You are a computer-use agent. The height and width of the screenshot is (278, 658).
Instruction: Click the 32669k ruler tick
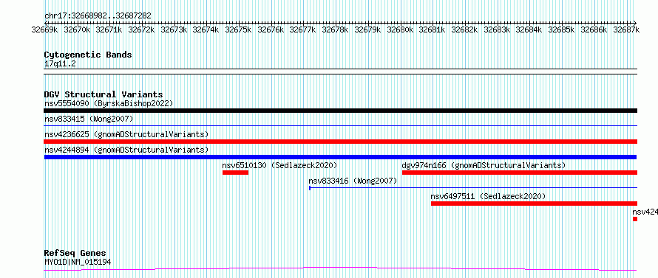tap(45, 29)
